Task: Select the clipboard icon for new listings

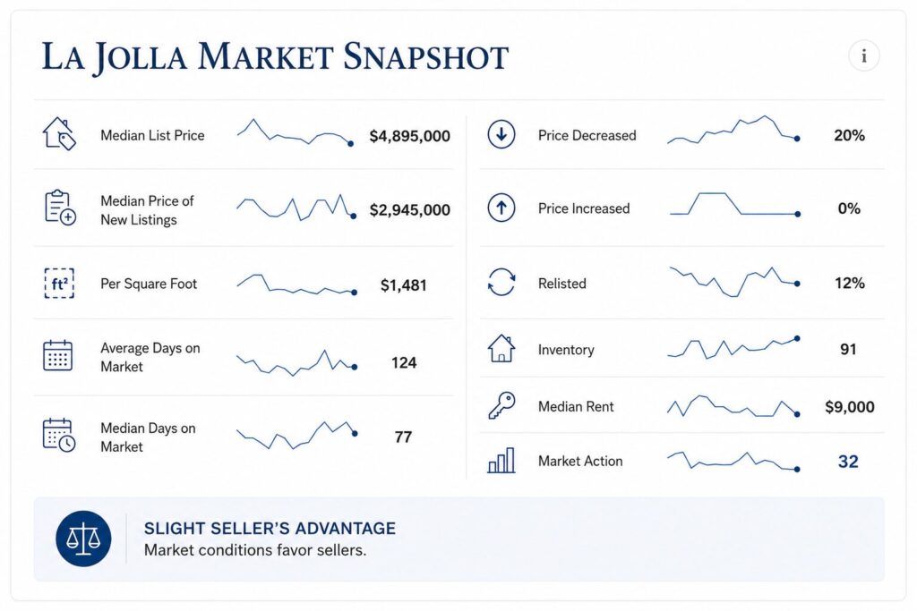Action: pyautogui.click(x=60, y=208)
